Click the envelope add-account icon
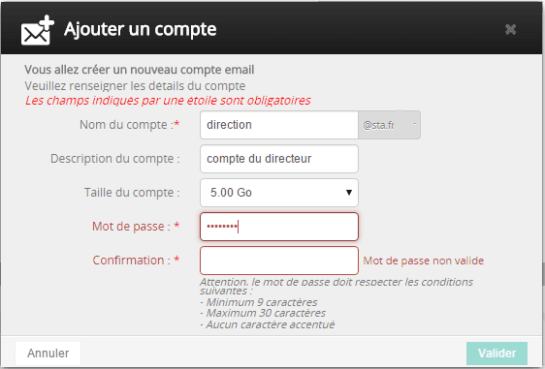Viewport: 545px width, 369px height. 38,30
